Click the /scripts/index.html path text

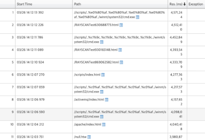tap(87, 75)
